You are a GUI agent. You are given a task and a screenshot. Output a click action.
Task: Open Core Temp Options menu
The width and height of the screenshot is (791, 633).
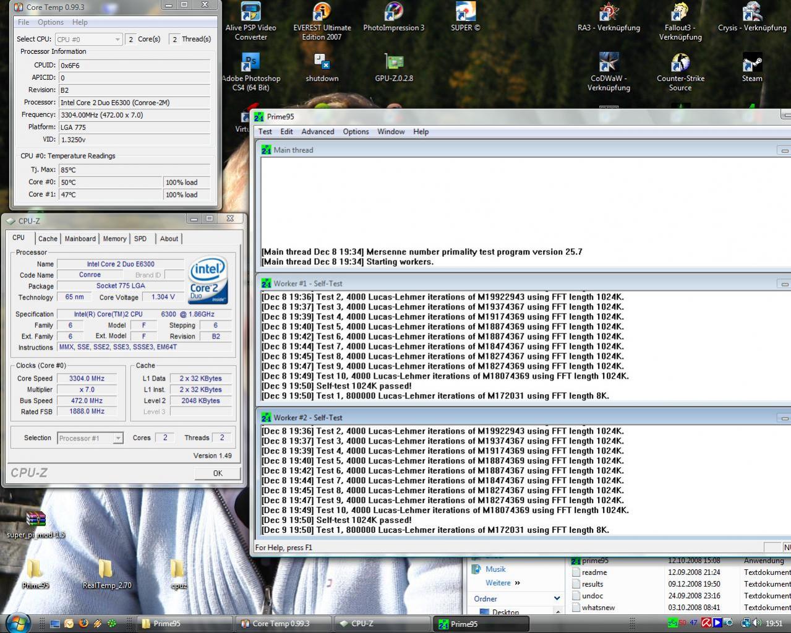pyautogui.click(x=51, y=22)
